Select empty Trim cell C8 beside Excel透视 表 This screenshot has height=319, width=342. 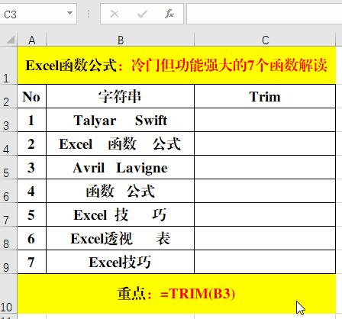[x=265, y=238]
